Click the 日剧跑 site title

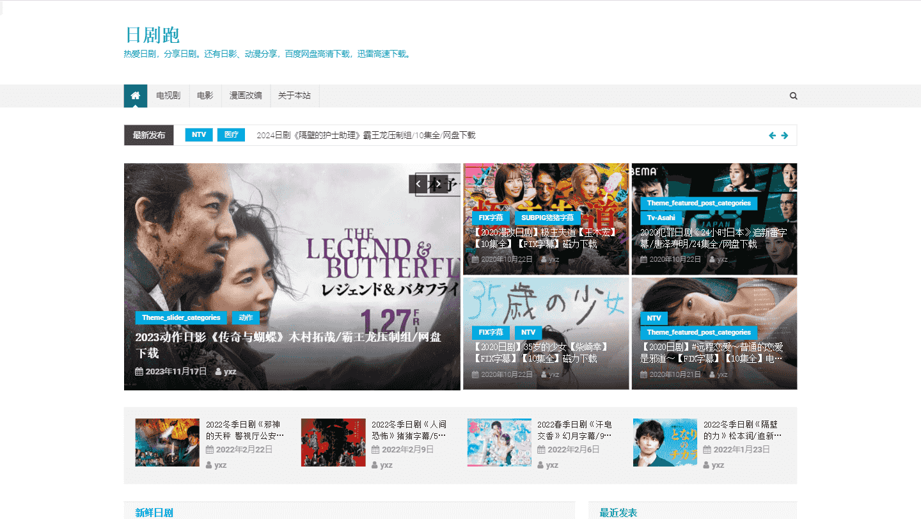pos(152,35)
